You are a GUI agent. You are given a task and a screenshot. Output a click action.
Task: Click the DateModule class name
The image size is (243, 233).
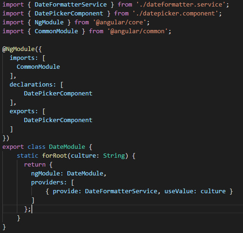(67, 147)
